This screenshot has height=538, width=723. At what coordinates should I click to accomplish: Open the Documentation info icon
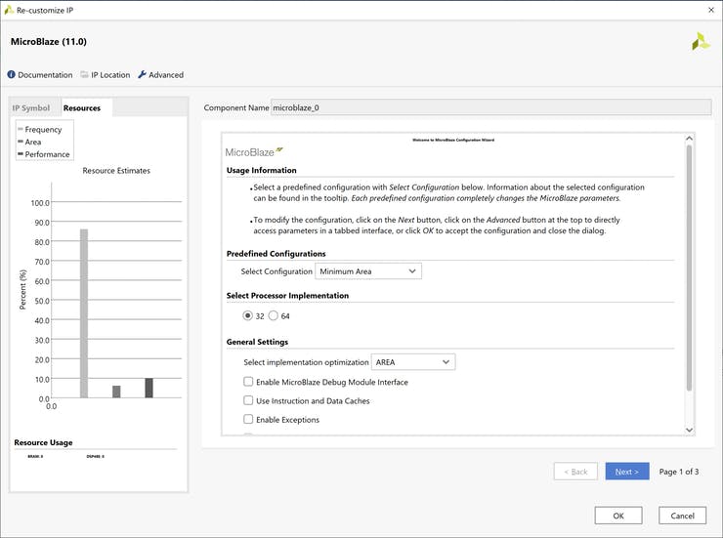(x=12, y=75)
